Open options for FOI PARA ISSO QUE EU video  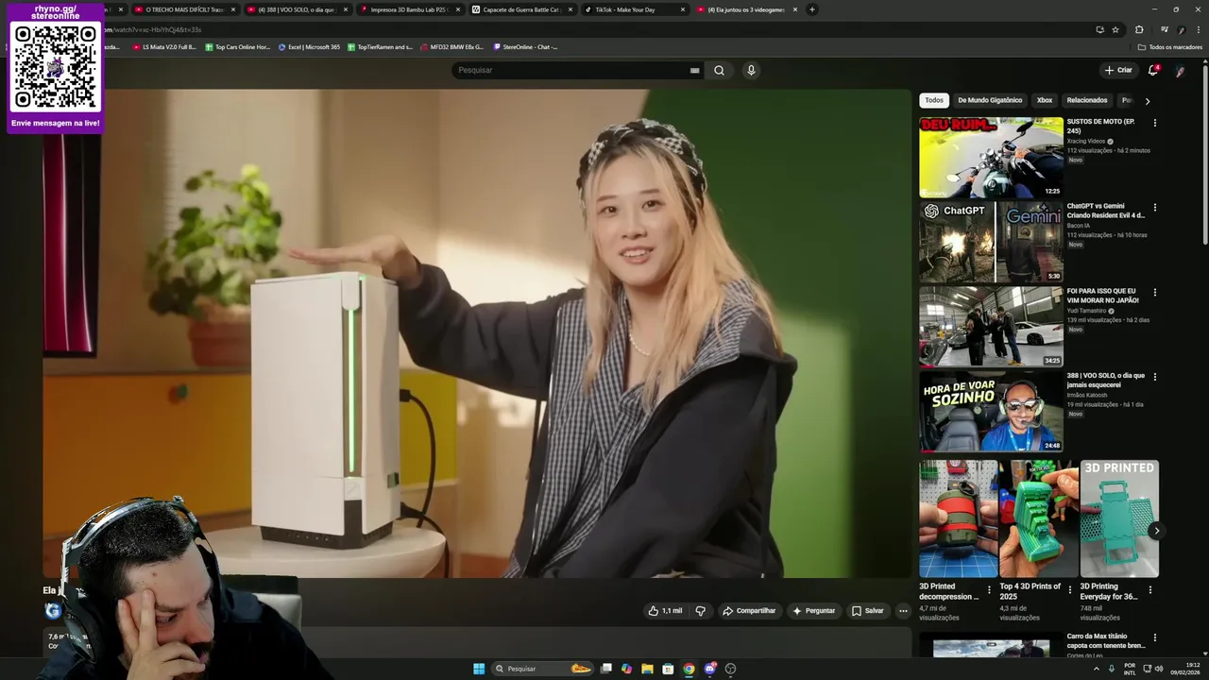[1154, 292]
